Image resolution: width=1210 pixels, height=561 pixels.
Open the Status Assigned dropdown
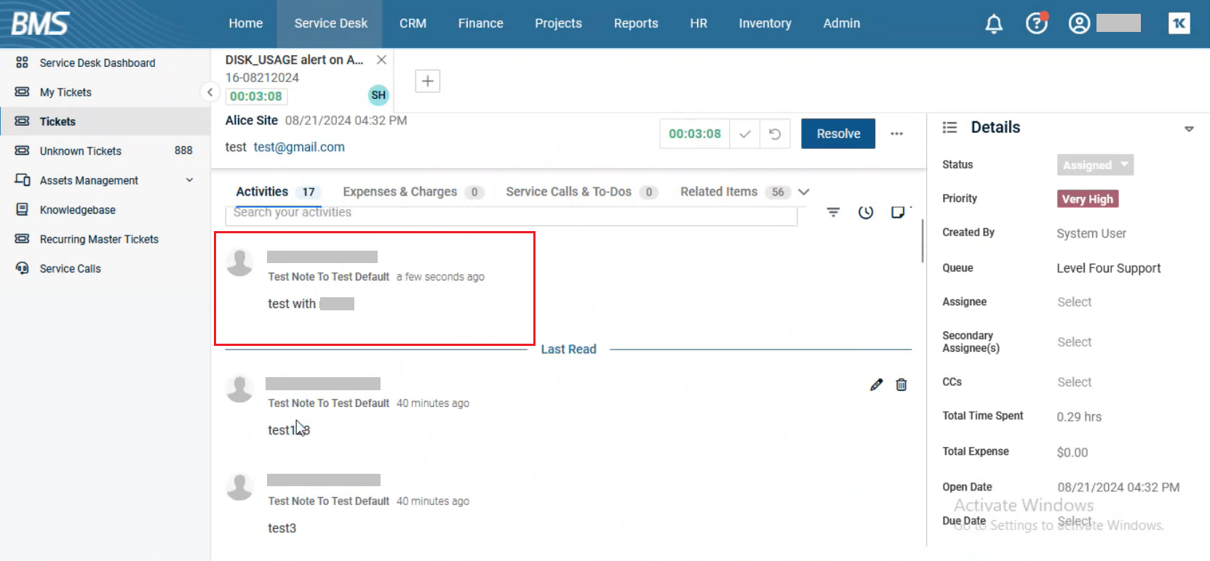pos(1094,165)
